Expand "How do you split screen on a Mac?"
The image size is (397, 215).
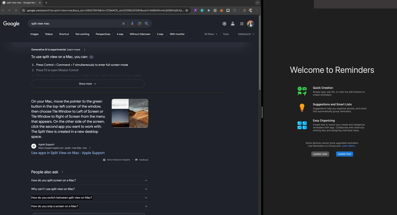pyautogui.click(x=90, y=180)
